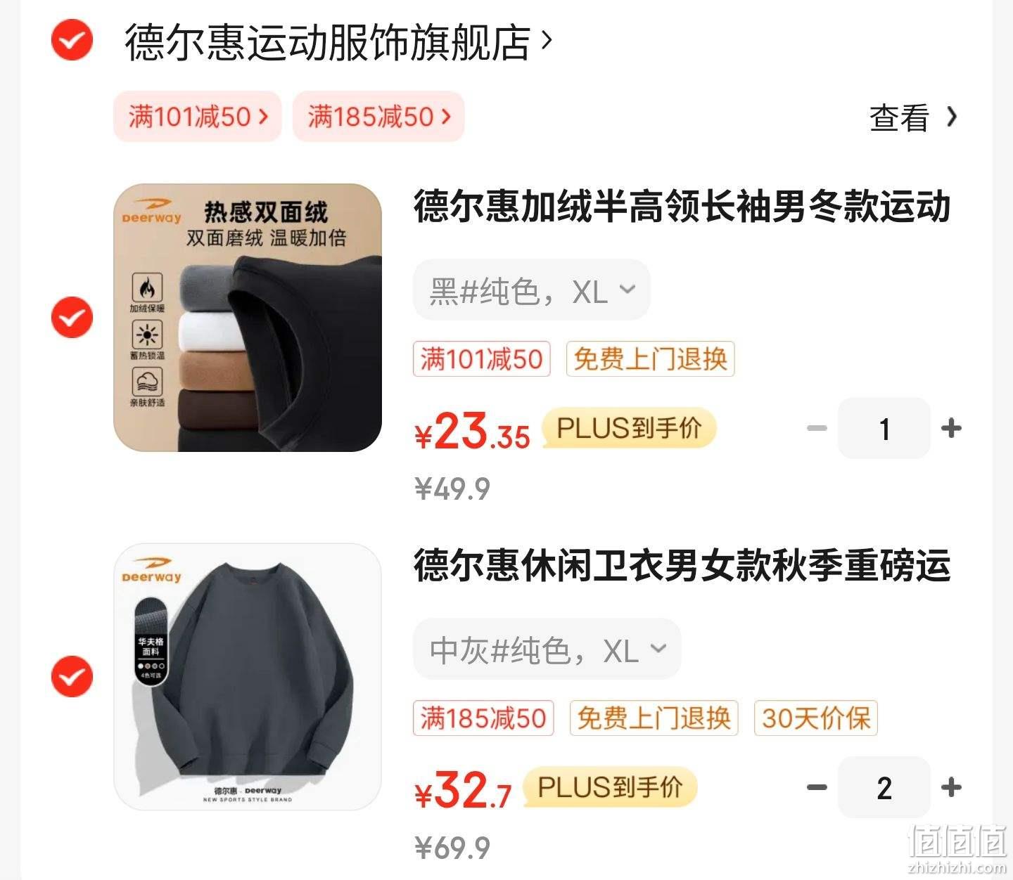Image resolution: width=1013 pixels, height=880 pixels.
Task: Expand the 满101减50 coupon at top
Action: click(x=198, y=116)
